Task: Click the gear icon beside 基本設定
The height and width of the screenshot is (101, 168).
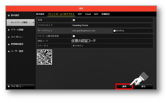Action: 9,15
